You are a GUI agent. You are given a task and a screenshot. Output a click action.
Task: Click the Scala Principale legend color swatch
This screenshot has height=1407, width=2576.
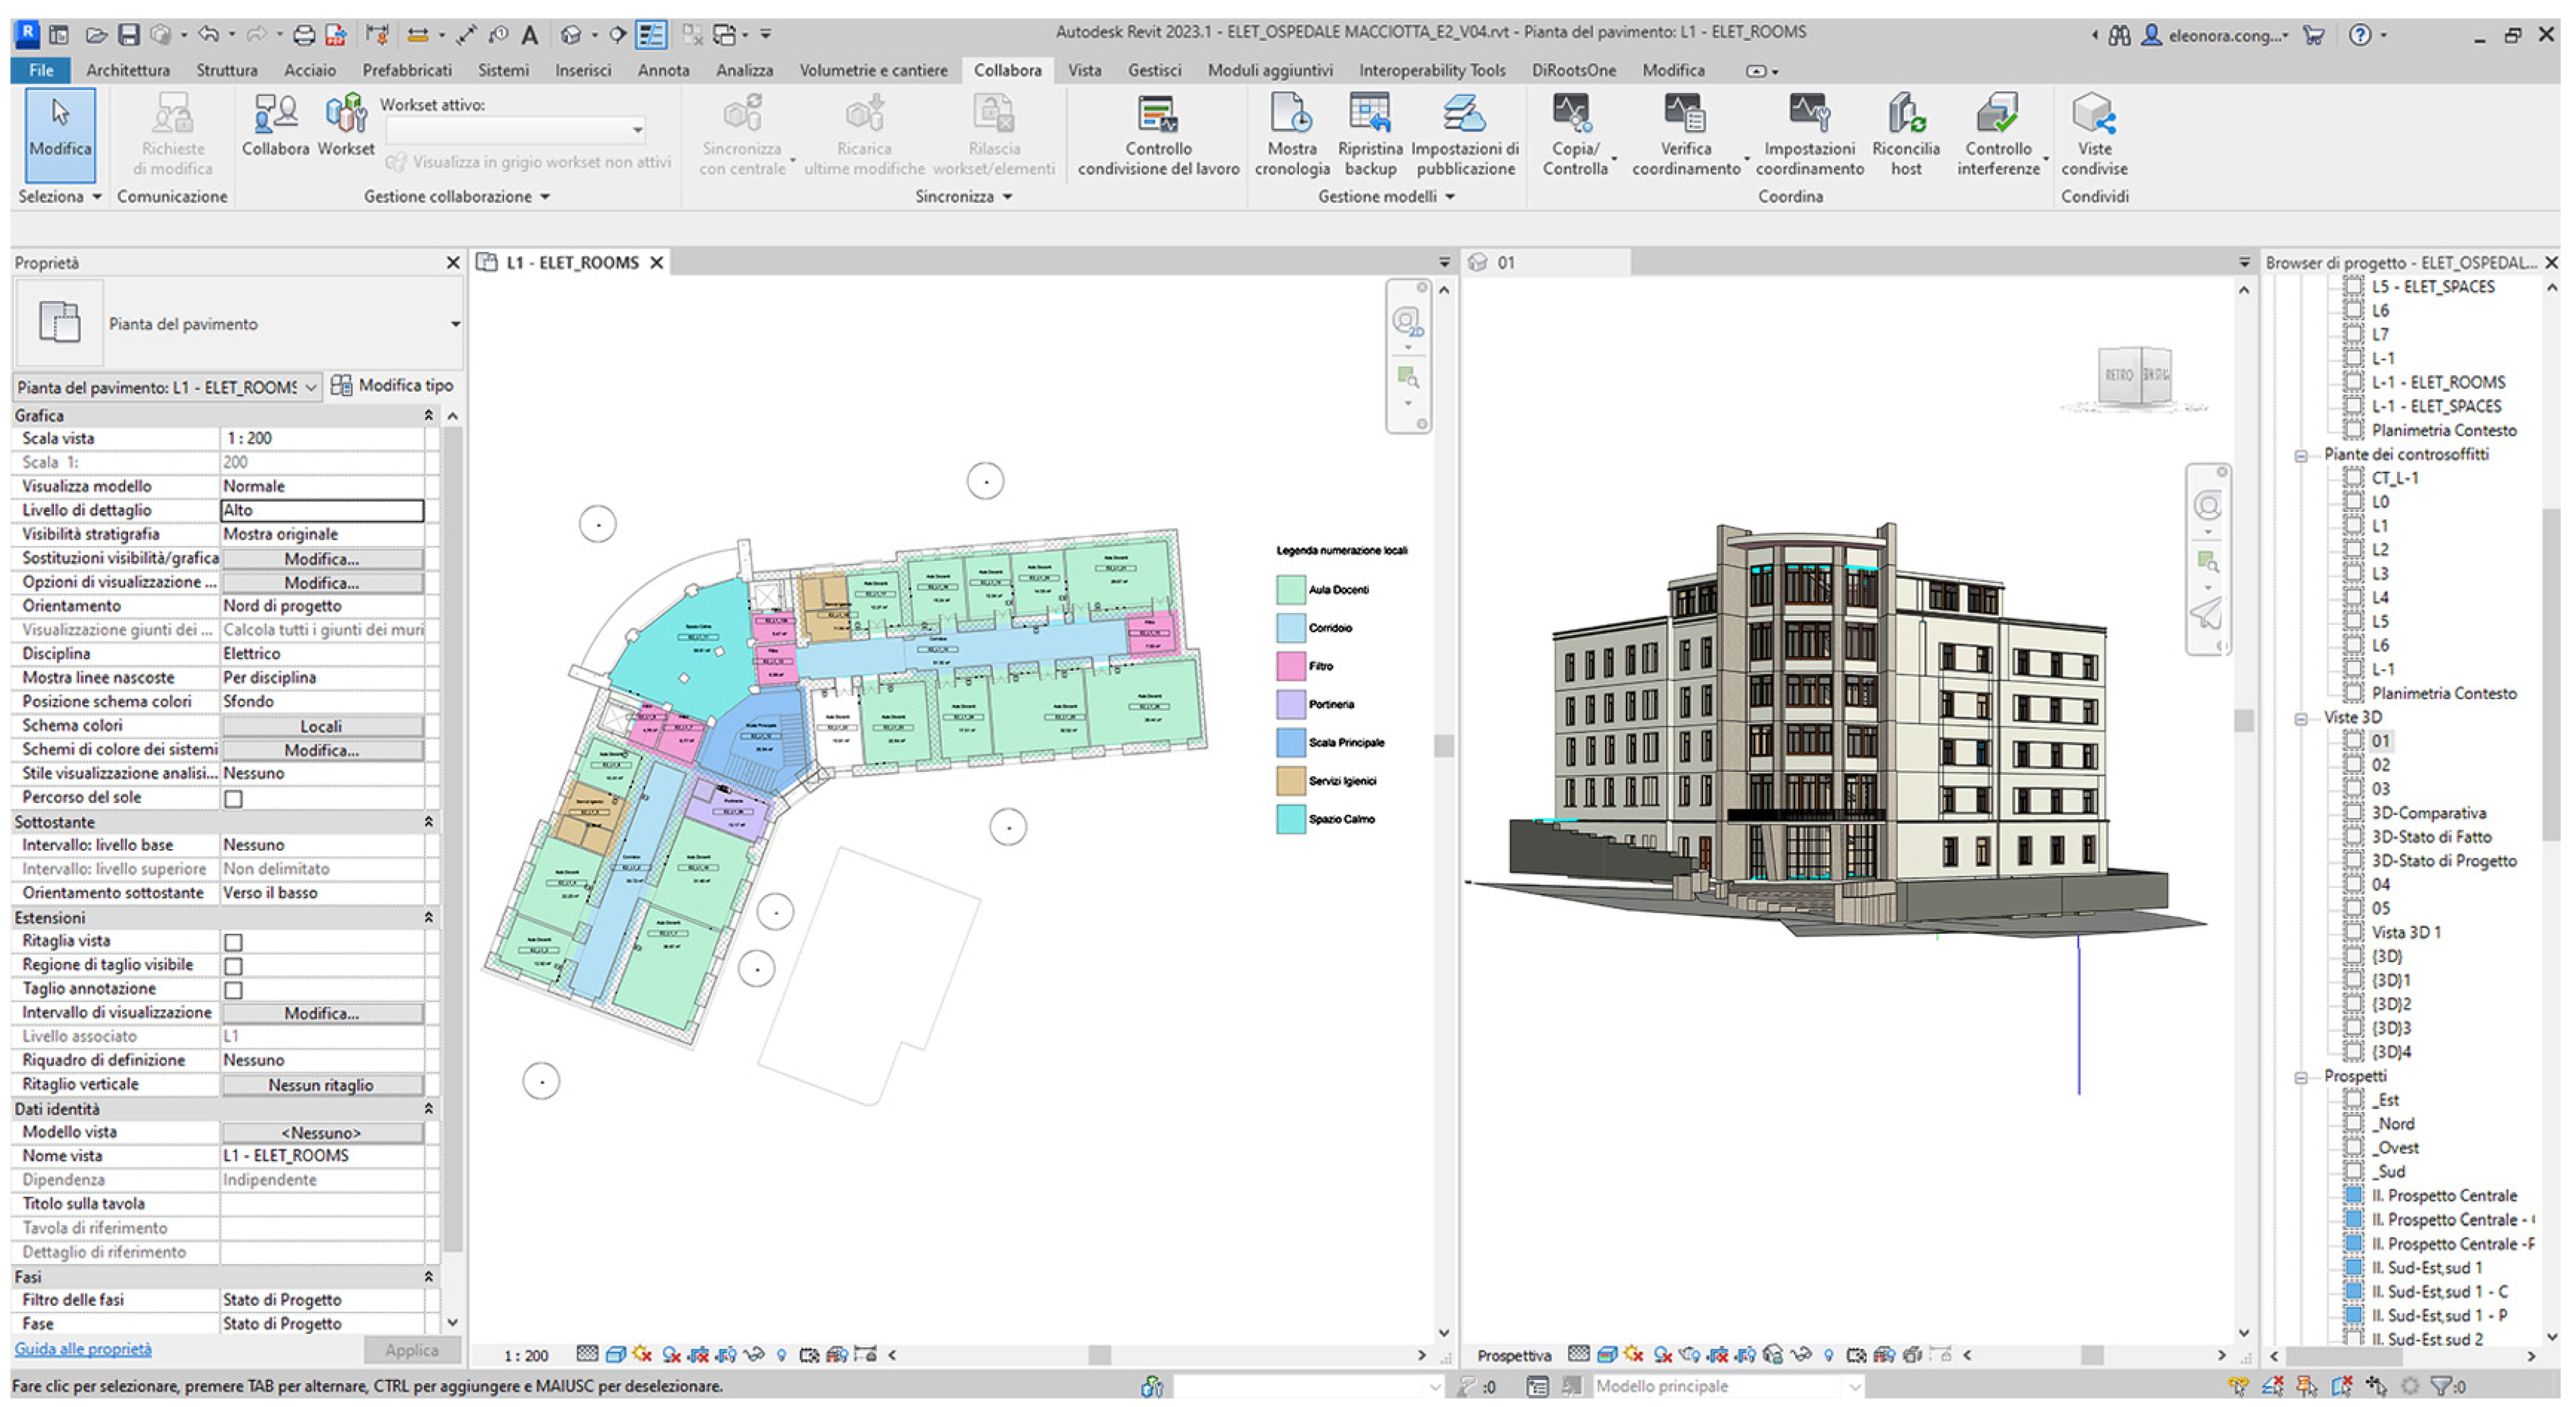[1290, 742]
